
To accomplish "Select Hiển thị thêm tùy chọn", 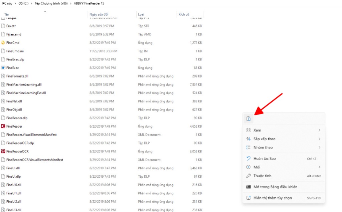I will 284,198.
